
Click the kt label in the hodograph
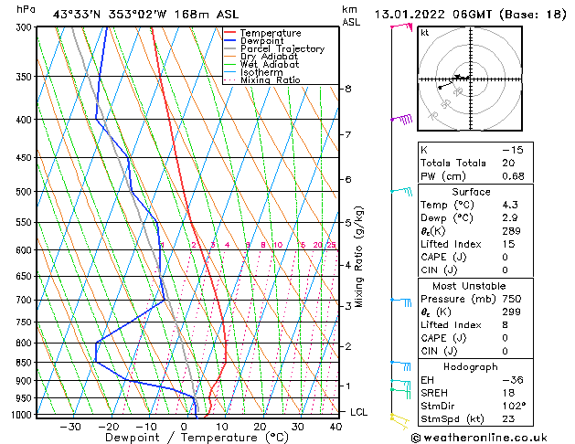coord(425,33)
